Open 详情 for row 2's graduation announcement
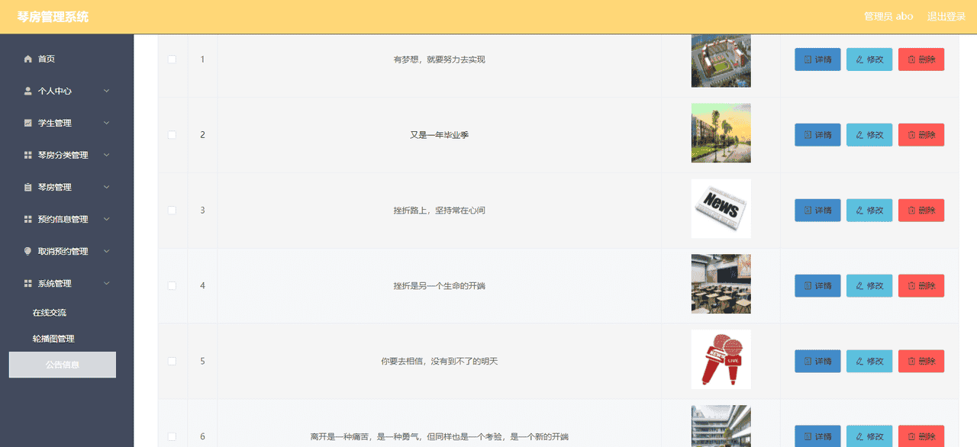This screenshot has width=977, height=447. click(817, 134)
